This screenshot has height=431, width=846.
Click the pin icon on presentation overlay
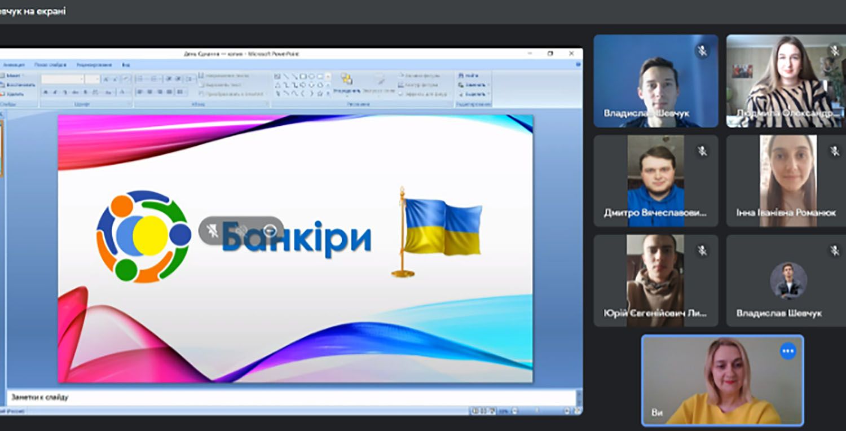click(214, 231)
